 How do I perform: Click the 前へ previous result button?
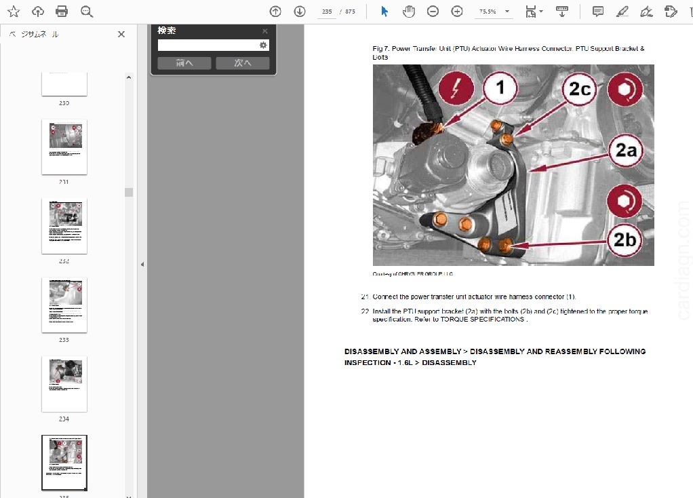(x=184, y=63)
